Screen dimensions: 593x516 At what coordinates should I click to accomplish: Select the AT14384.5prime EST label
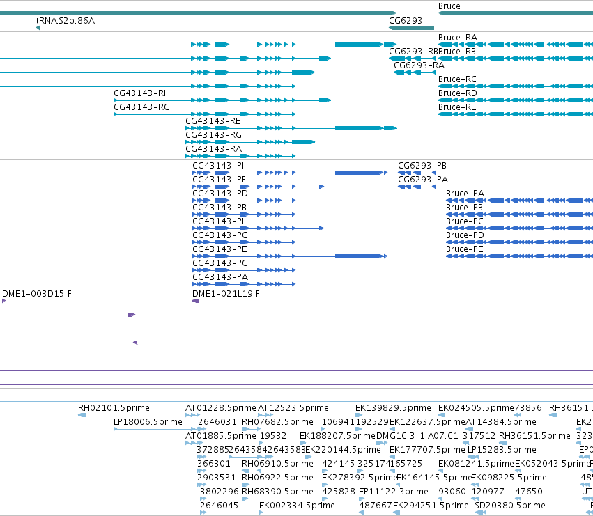click(x=501, y=422)
